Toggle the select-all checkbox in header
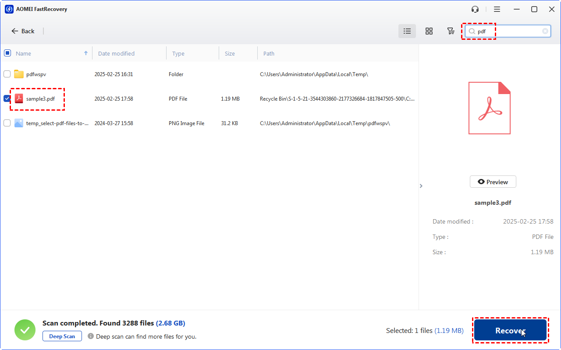The height and width of the screenshot is (350, 561). (7, 53)
